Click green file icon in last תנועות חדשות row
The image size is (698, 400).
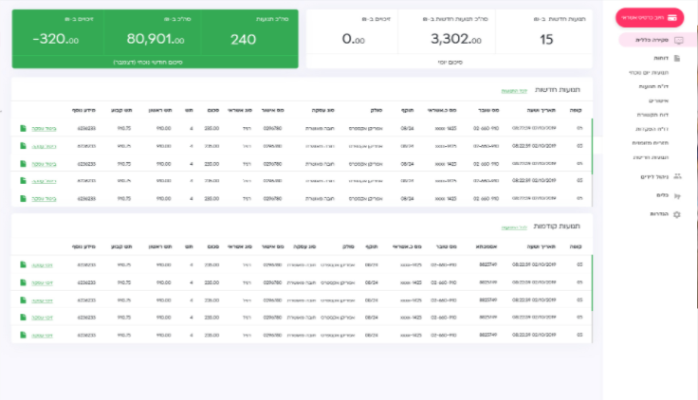click(x=23, y=198)
